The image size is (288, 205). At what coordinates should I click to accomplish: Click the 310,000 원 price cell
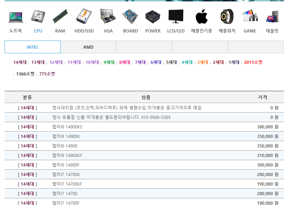pyautogui.click(x=267, y=156)
